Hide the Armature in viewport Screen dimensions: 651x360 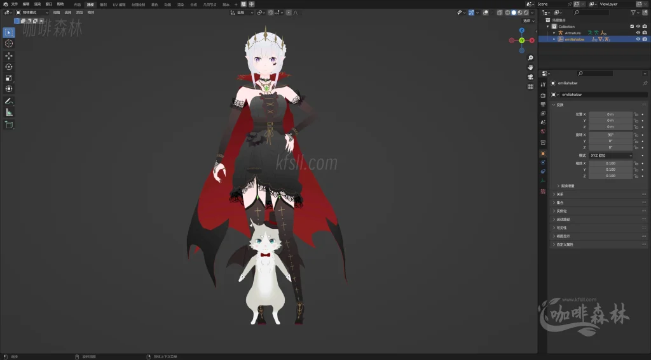click(x=638, y=33)
